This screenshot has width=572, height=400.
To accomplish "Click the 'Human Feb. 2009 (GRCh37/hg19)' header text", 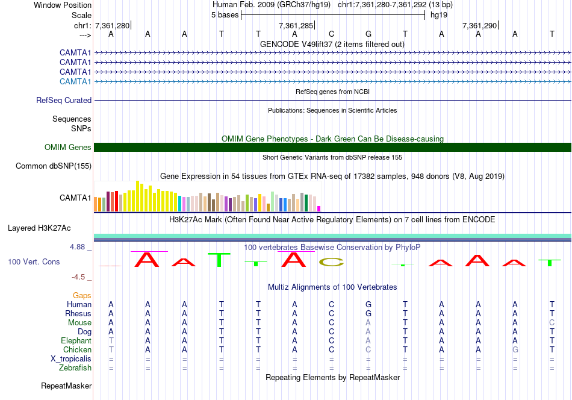I will point(272,5).
